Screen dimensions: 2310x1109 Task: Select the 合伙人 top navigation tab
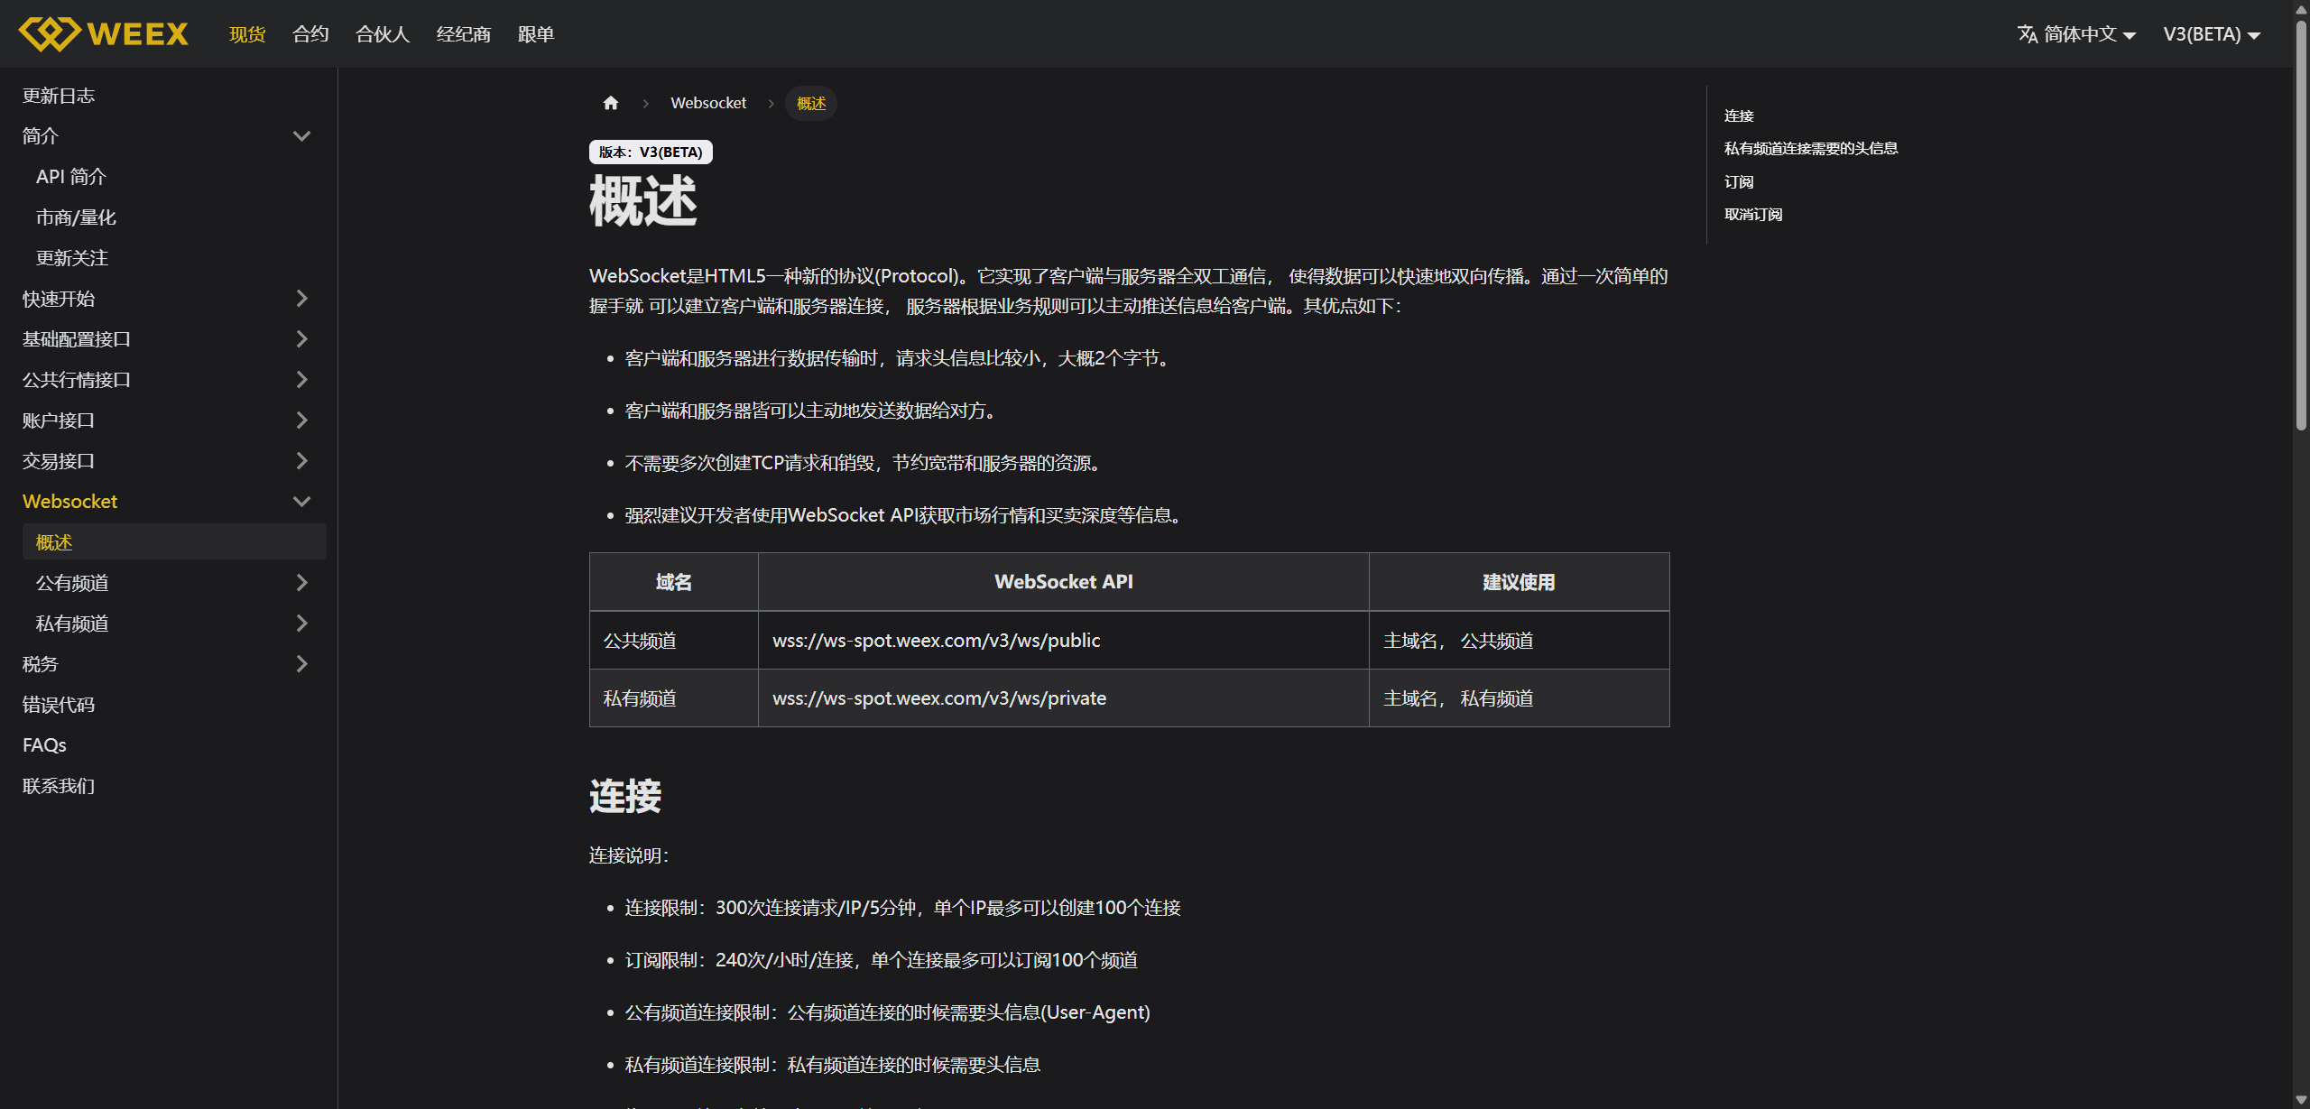point(383,34)
